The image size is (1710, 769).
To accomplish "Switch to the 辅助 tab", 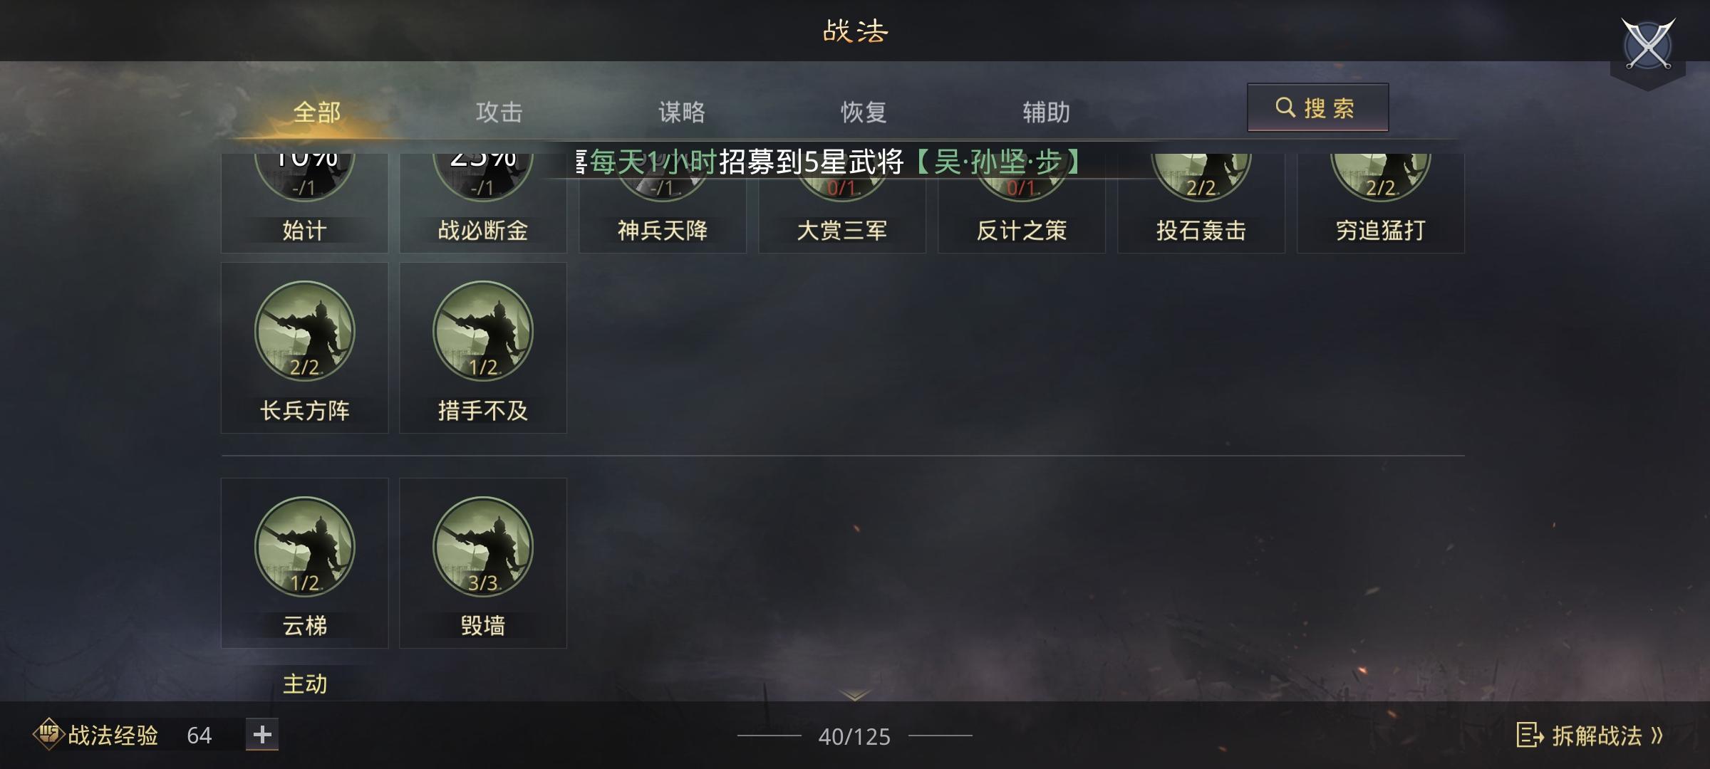I will click(1047, 112).
